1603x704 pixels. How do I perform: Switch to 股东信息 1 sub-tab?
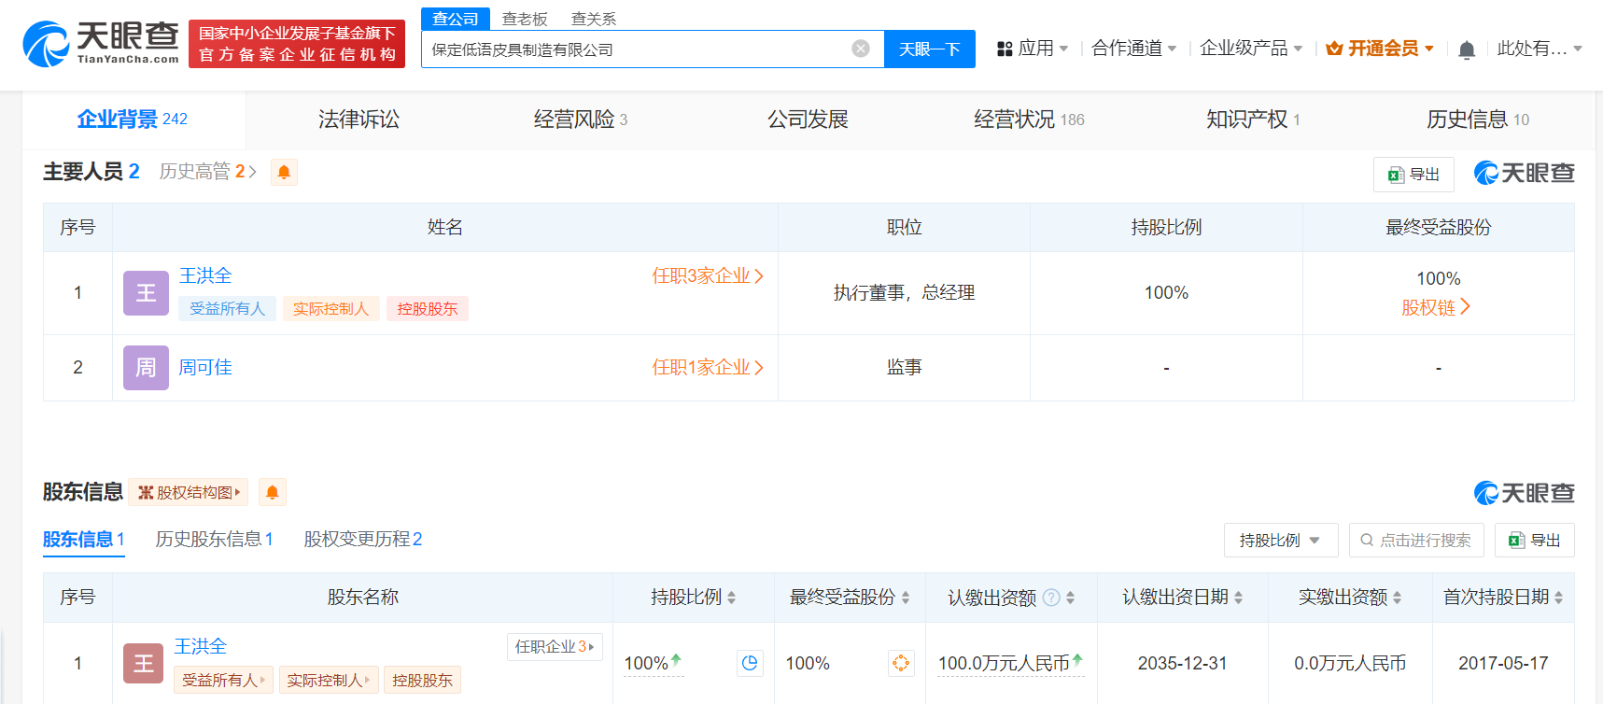(x=84, y=540)
